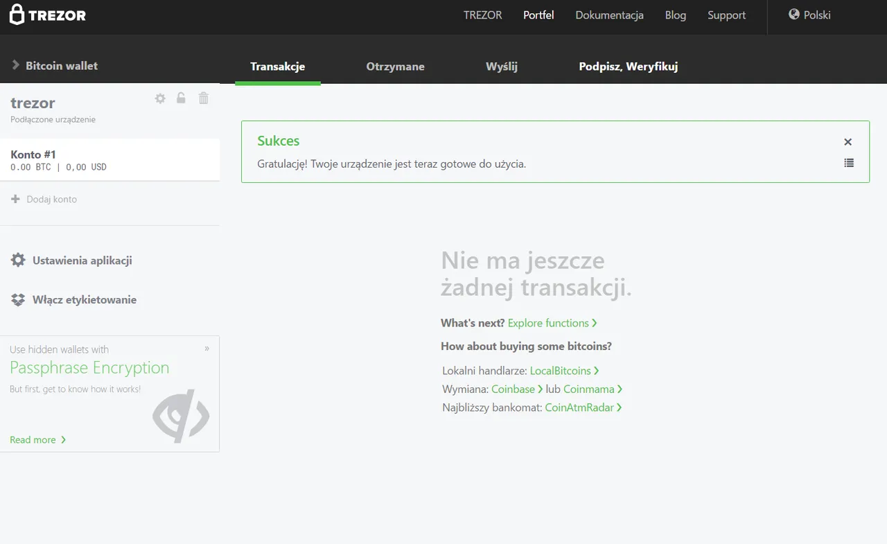Screen dimensions: 887x544
Task: Open Blog in the top navigation
Action: coord(676,15)
